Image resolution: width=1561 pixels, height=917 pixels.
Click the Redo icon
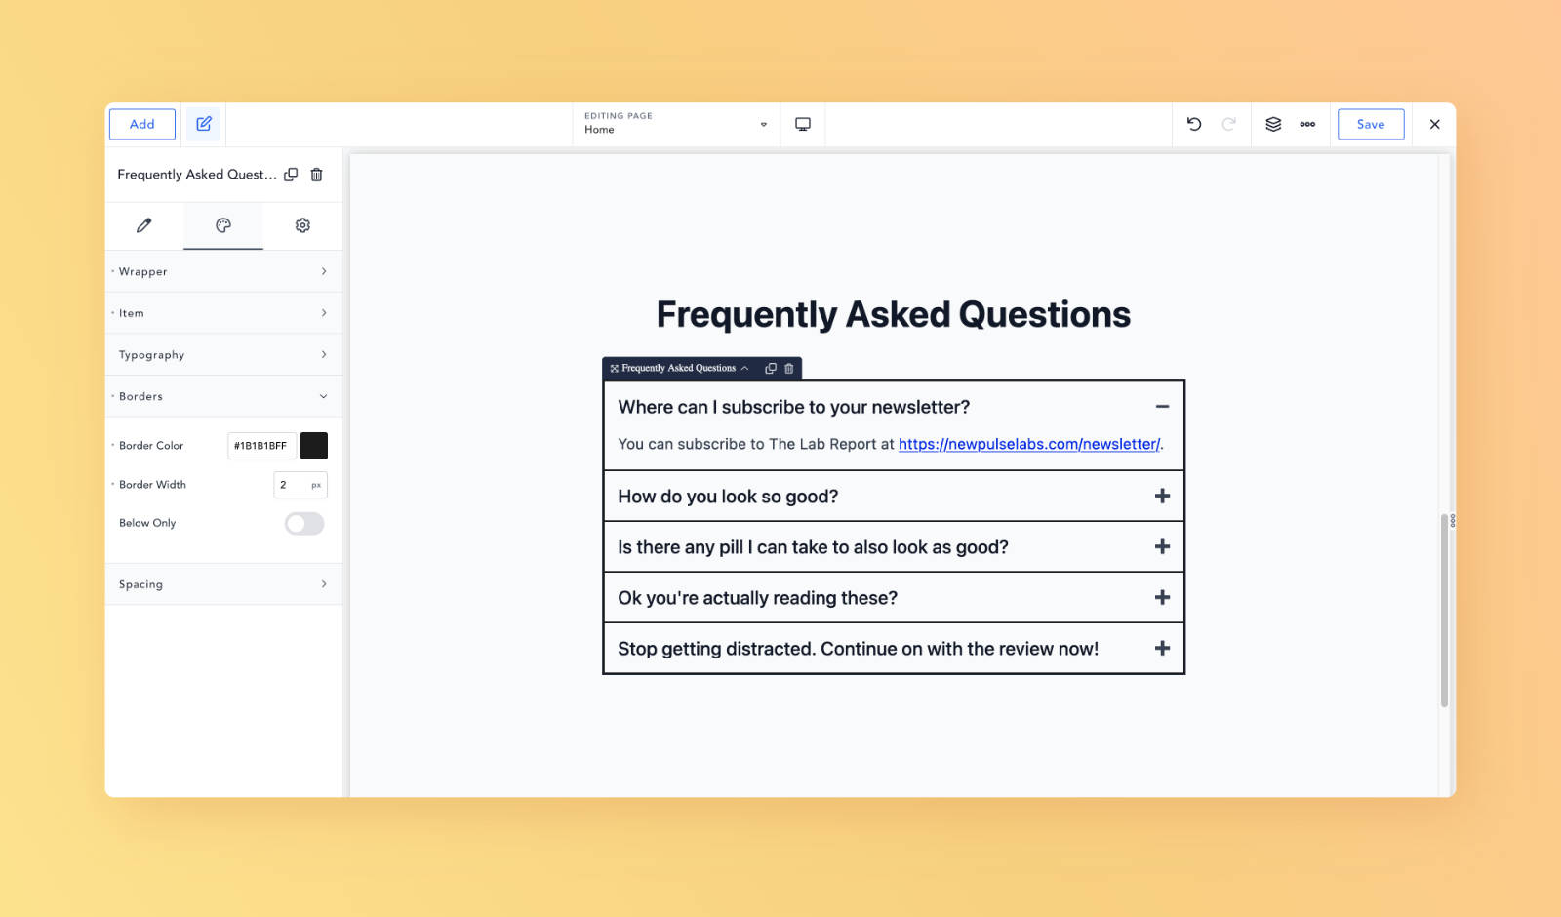click(1229, 124)
